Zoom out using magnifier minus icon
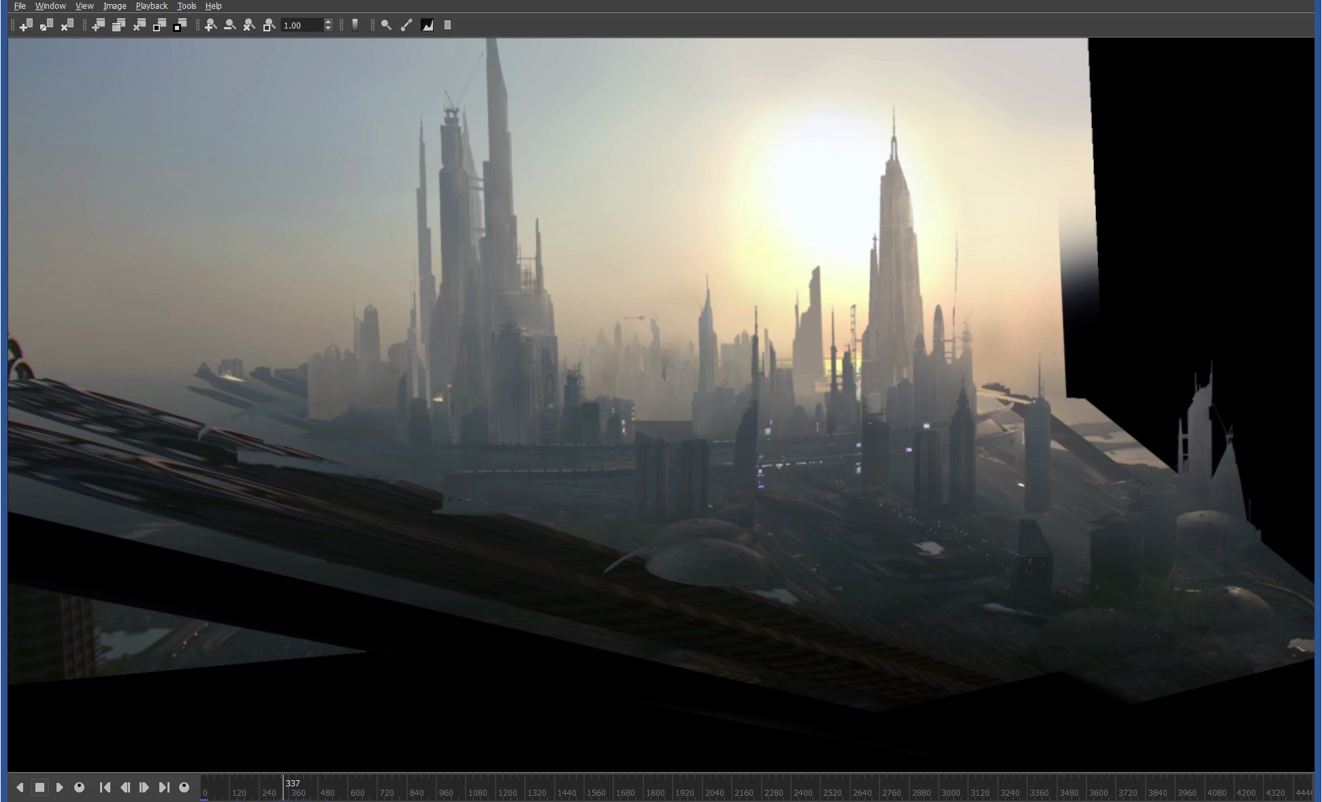The image size is (1322, 802). click(230, 25)
